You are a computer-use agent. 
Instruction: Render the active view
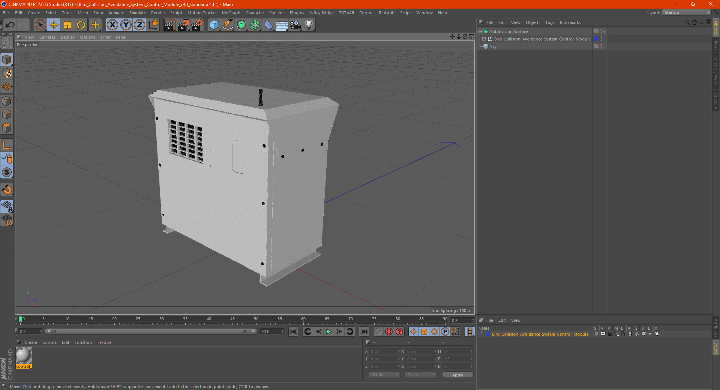coord(169,25)
